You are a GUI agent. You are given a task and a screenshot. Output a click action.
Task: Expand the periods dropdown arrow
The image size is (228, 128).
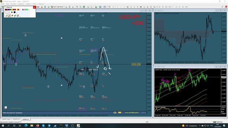tap(102, 7)
